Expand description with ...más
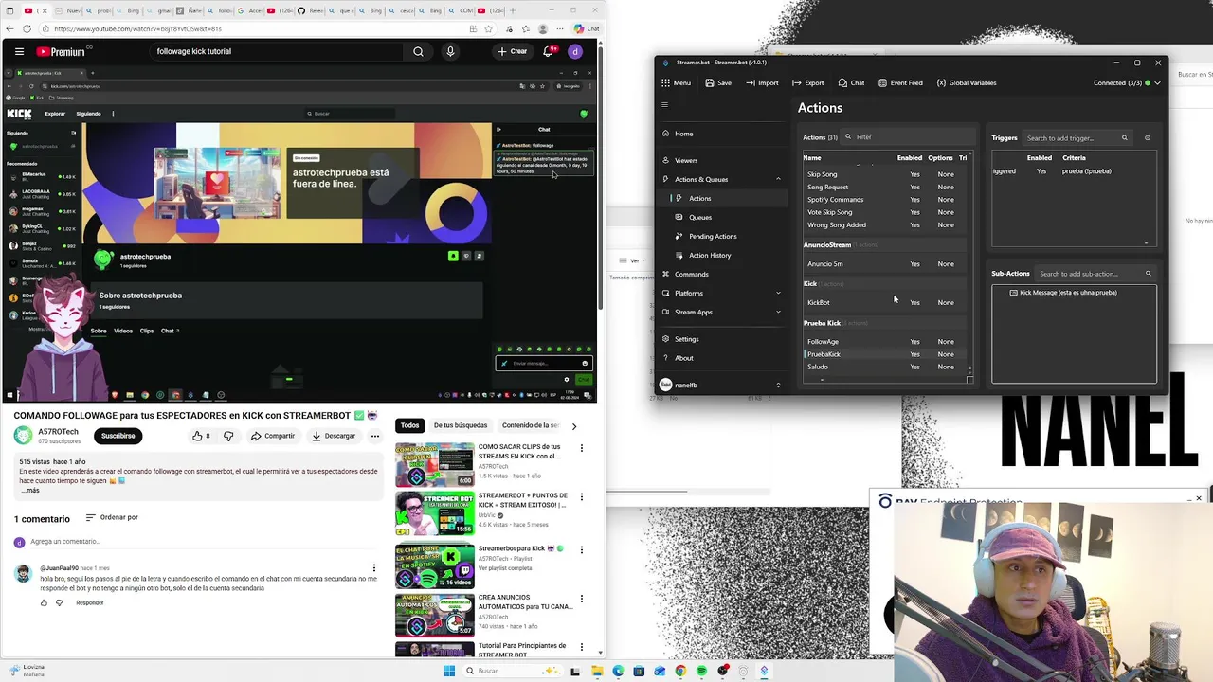This screenshot has height=682, width=1213. point(30,491)
